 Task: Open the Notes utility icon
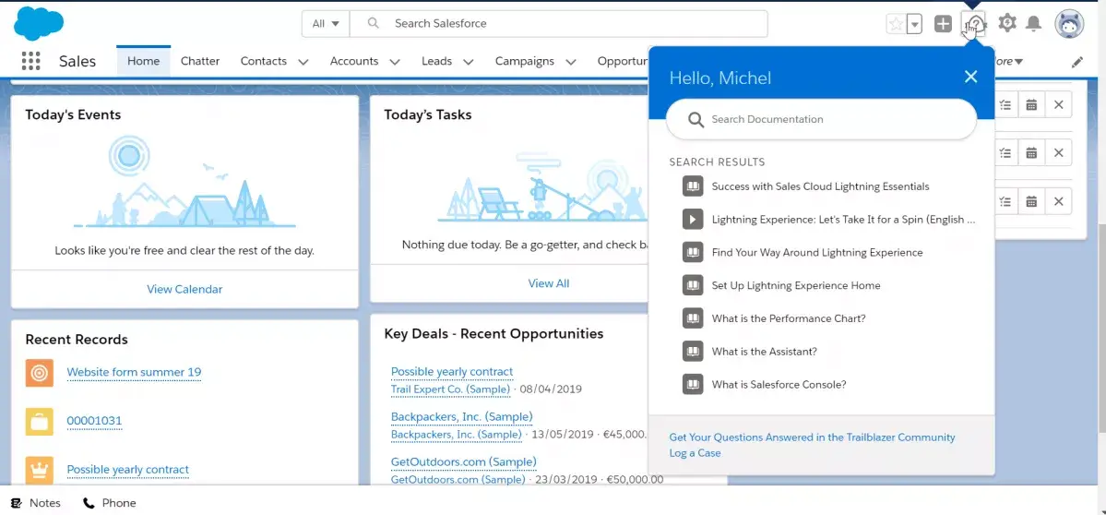(x=17, y=503)
